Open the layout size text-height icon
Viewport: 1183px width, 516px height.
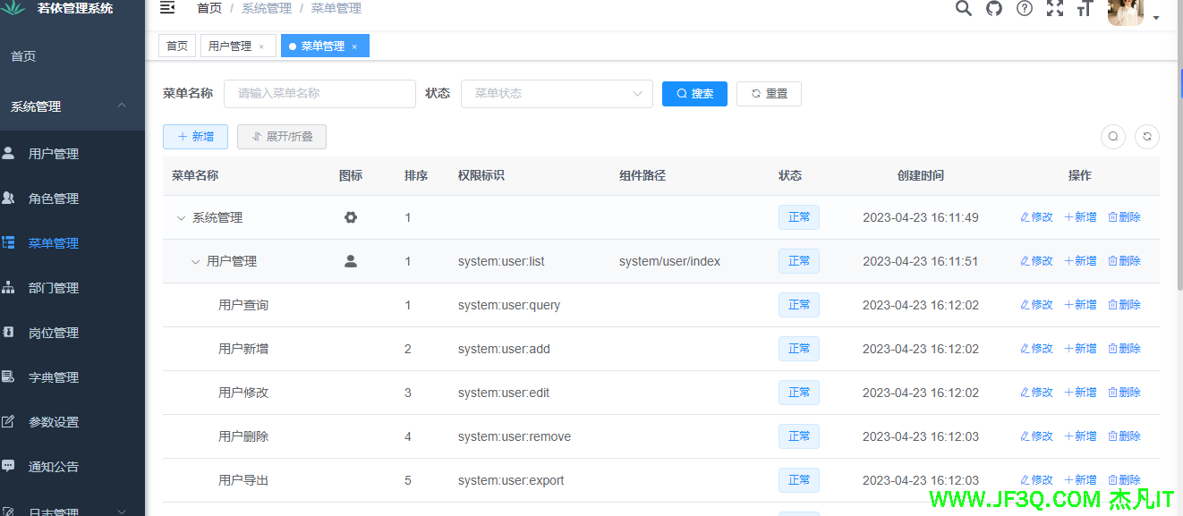(x=1085, y=8)
